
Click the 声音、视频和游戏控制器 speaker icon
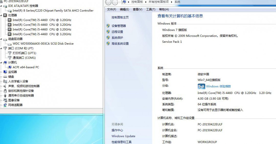coord(5,86)
